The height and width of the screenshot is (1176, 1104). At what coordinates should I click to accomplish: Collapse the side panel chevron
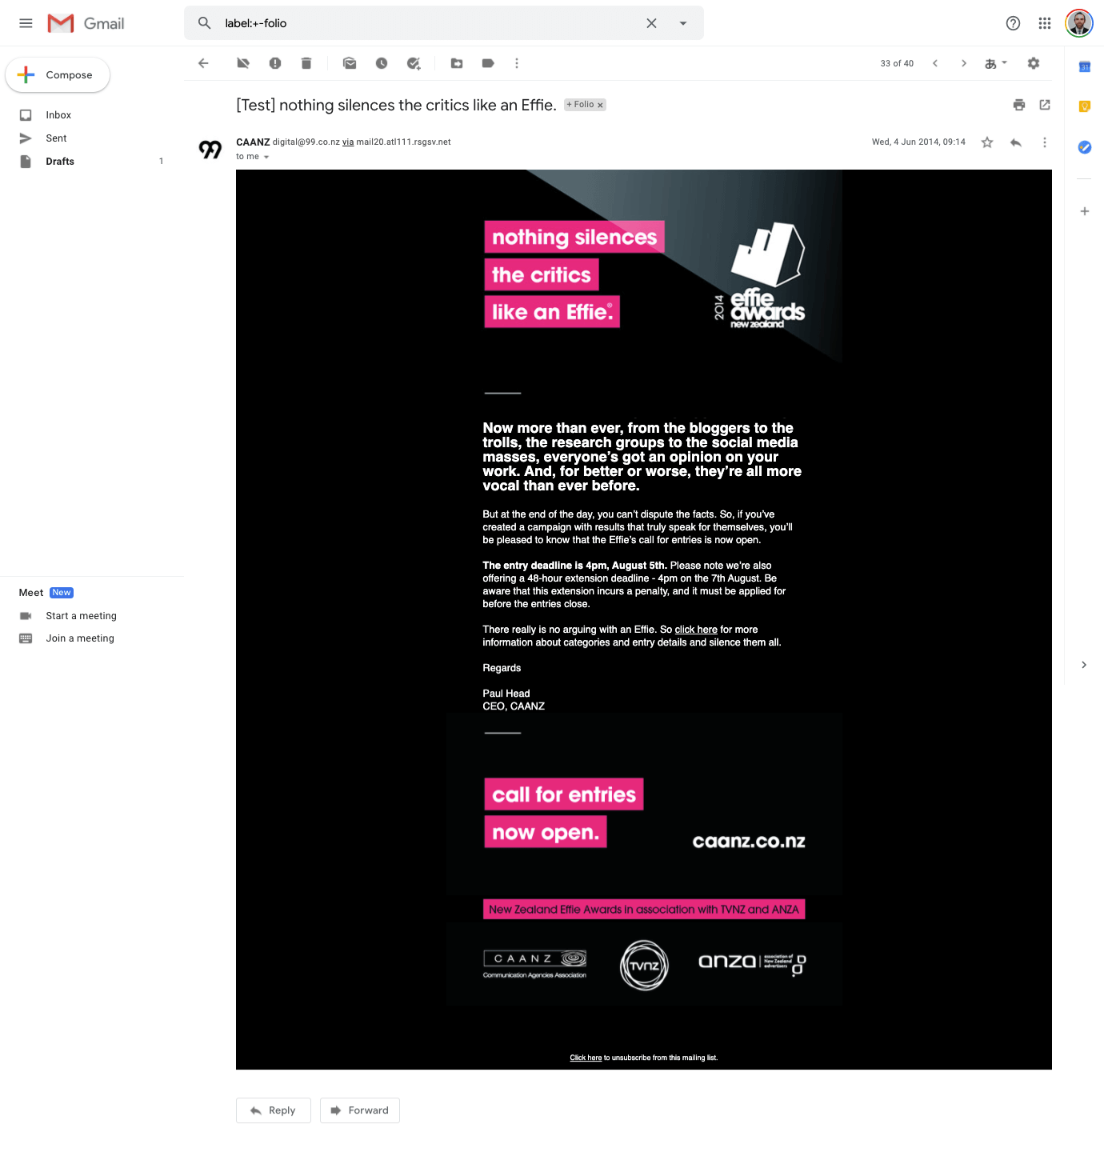click(x=1084, y=665)
